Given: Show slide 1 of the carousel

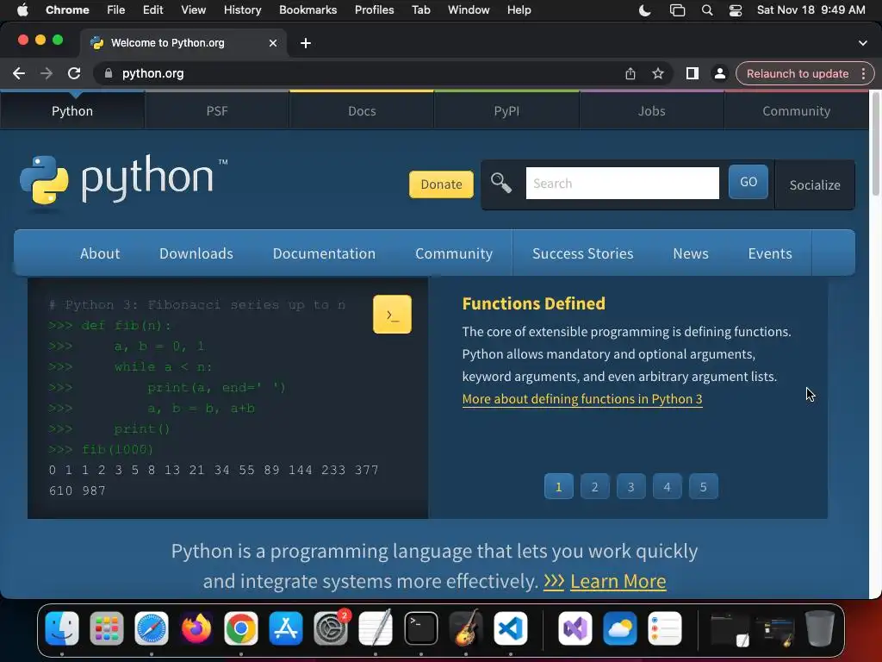Looking at the screenshot, I should pos(558,486).
